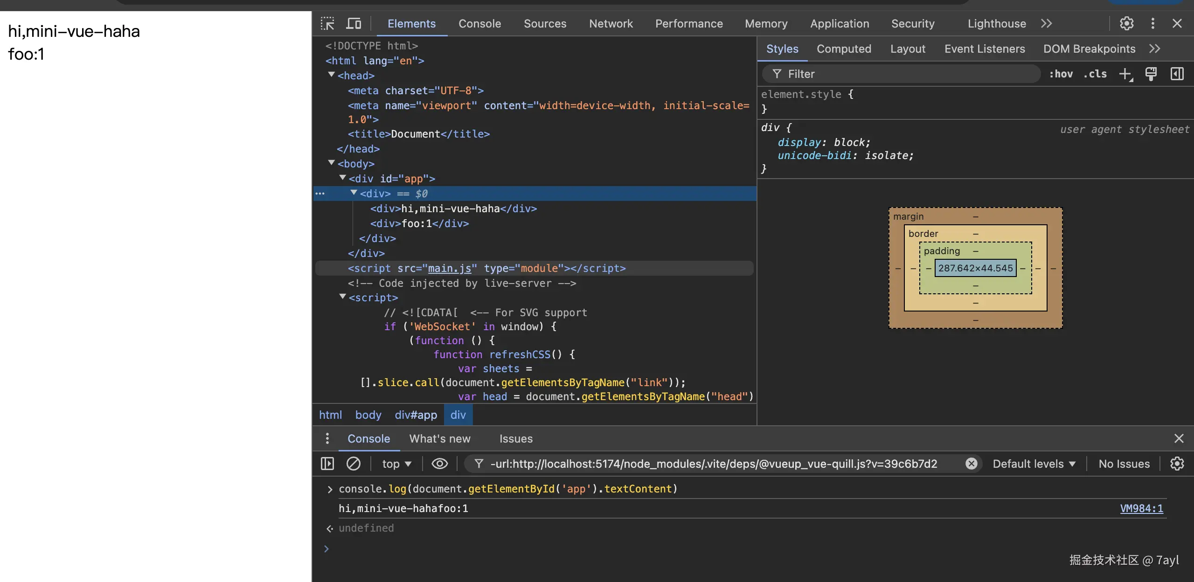1194x582 pixels.
Task: Open the Default levels dropdown
Action: 1034,464
